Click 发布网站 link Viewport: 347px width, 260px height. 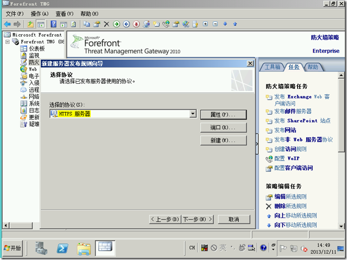pos(285,130)
